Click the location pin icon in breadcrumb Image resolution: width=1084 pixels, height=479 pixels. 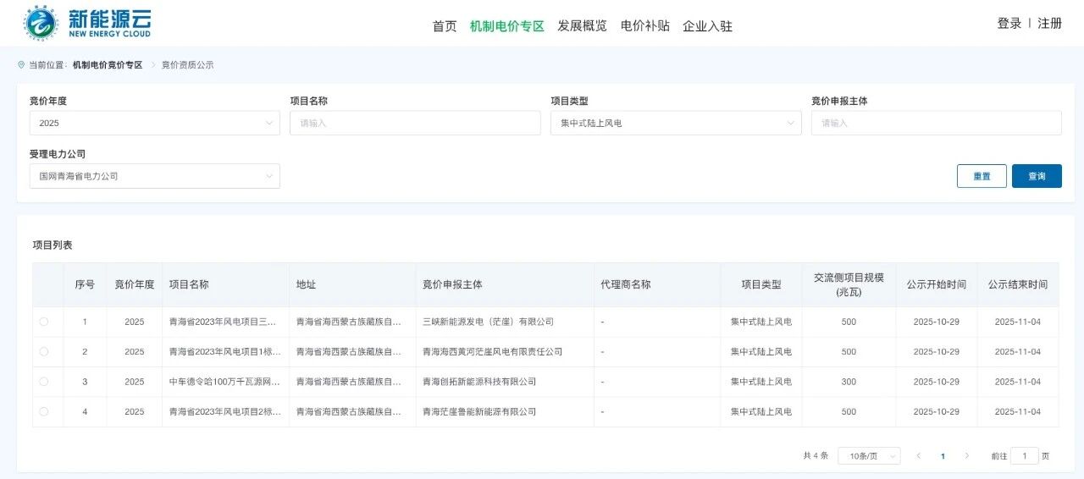click(x=21, y=65)
